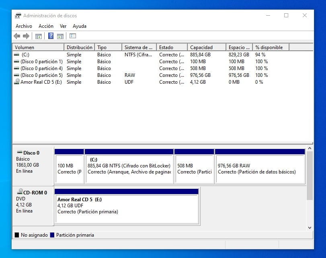Click the disk view scrollbar down arrow
The height and width of the screenshot is (258, 326).
[x=310, y=227]
